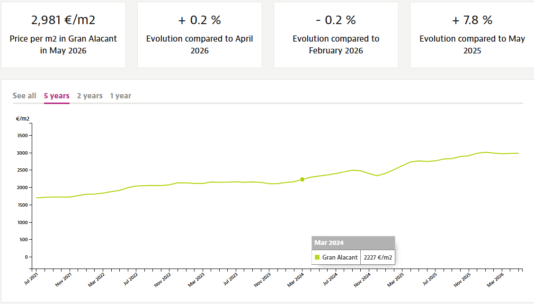The width and height of the screenshot is (534, 304).
Task: Switch to the See all tab
Action: pos(24,96)
